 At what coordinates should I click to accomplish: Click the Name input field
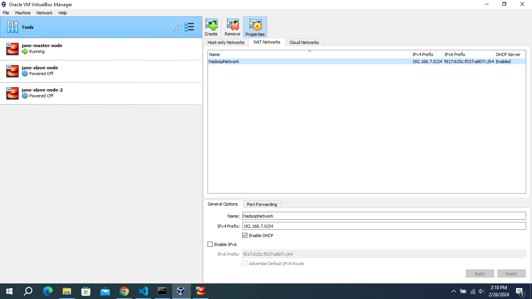pyautogui.click(x=384, y=216)
